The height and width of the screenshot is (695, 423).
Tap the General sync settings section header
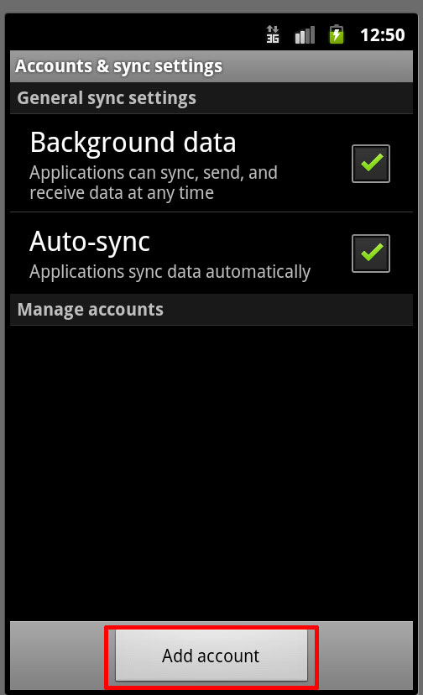click(x=211, y=98)
